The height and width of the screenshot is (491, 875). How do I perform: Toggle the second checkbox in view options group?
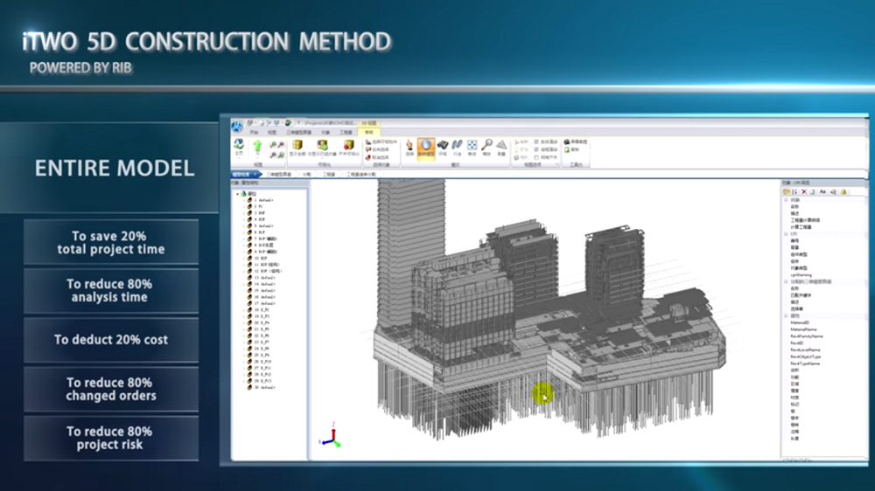(x=536, y=149)
